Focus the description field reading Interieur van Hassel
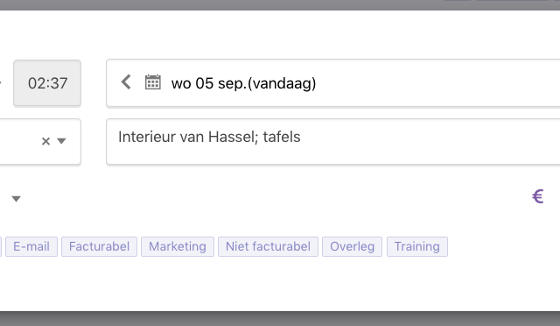The height and width of the screenshot is (326, 560). pos(332,142)
